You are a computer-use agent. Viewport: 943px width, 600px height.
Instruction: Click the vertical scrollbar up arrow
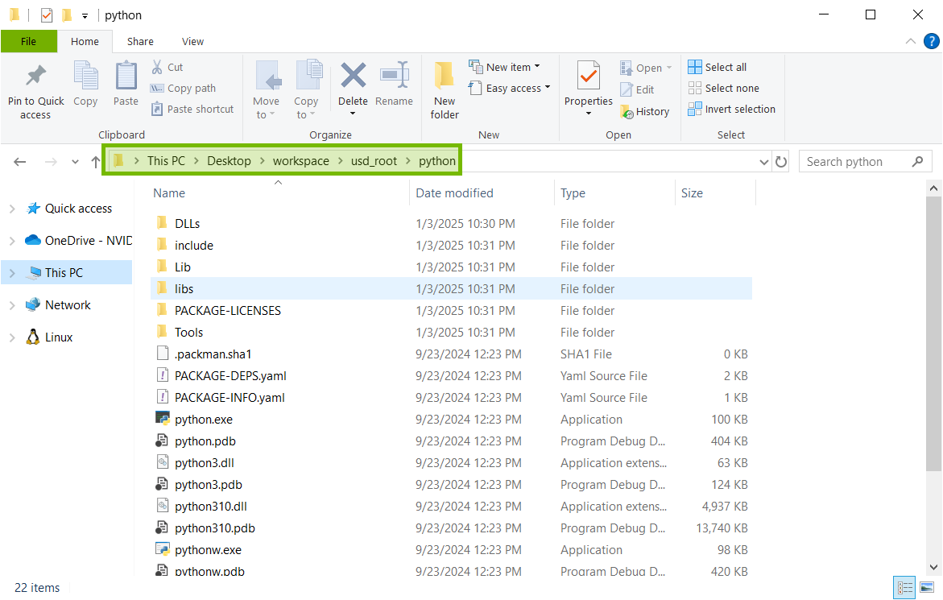coord(933,188)
